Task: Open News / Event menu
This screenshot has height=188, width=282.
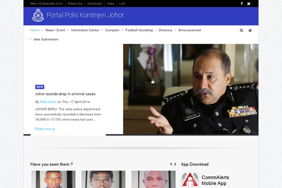Action: tap(55, 30)
